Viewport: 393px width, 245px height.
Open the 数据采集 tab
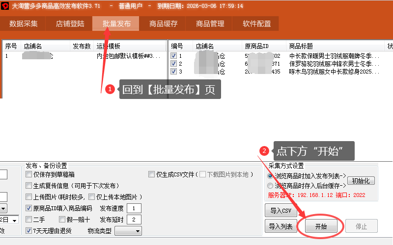coord(24,24)
